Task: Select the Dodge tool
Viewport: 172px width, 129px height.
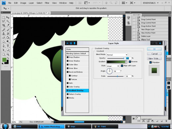Action: tap(8, 42)
